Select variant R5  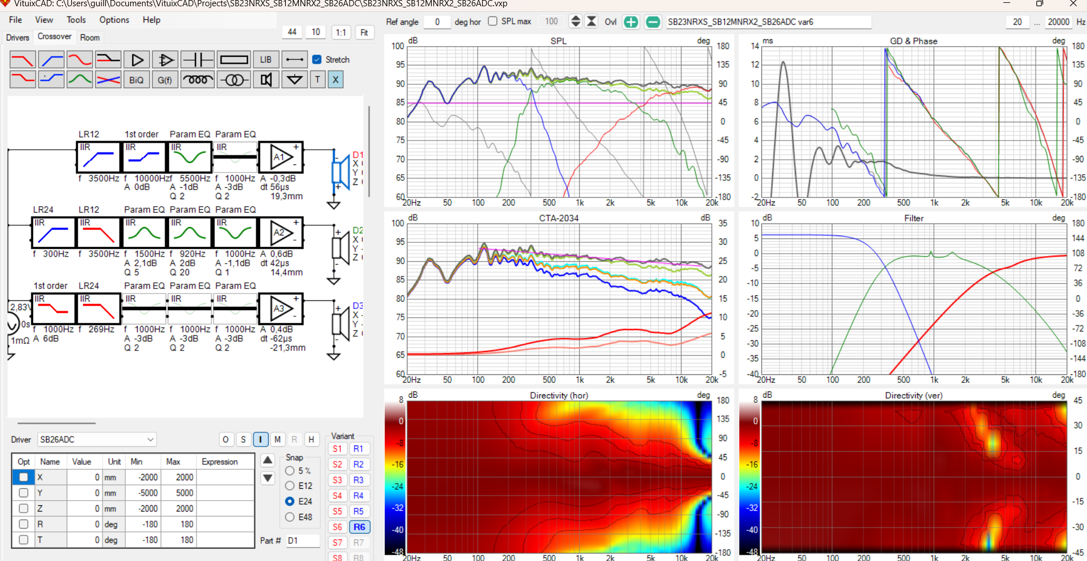pos(359,511)
